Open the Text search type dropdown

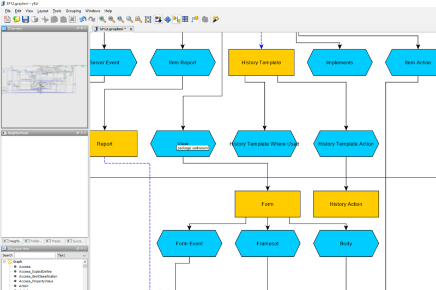[72, 255]
